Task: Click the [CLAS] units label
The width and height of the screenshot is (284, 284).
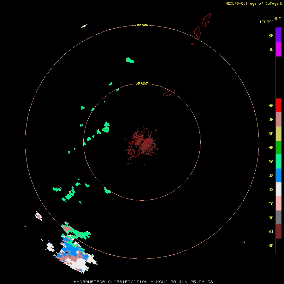Action: pyautogui.click(x=267, y=22)
